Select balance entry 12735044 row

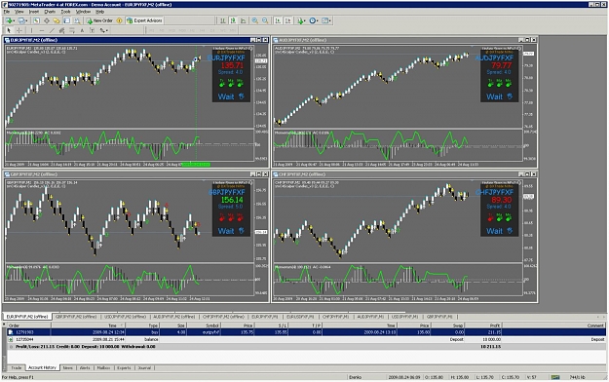pyautogui.click(x=306, y=339)
